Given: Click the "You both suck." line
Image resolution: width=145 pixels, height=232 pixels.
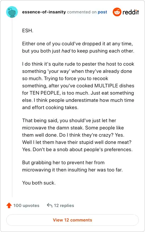Looking at the screenshot, I should coord(39,183).
